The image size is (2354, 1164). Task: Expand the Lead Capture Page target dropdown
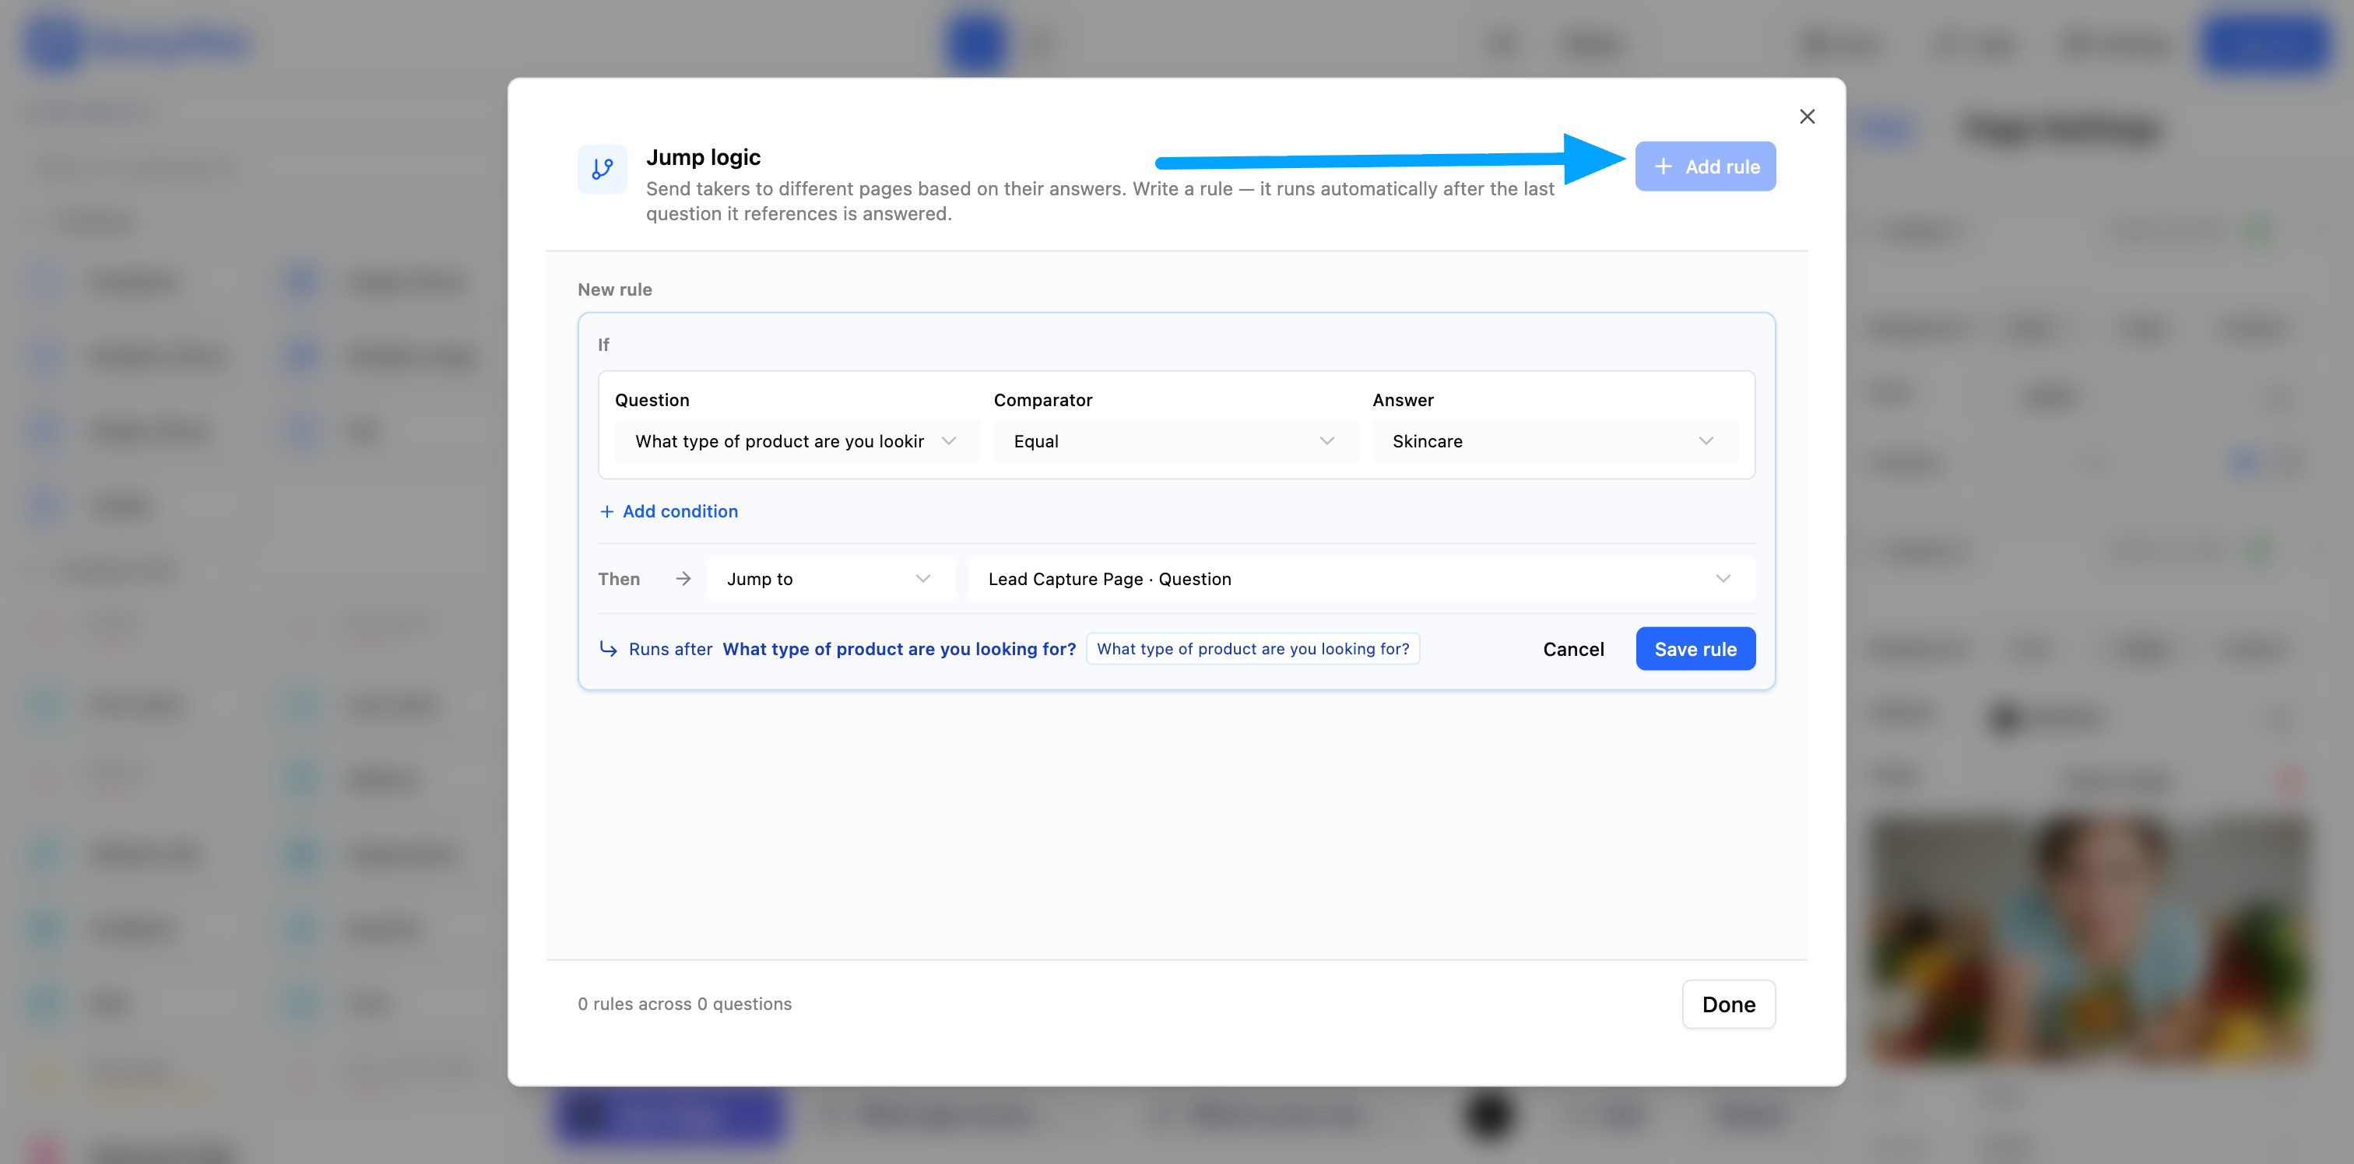coord(1361,579)
